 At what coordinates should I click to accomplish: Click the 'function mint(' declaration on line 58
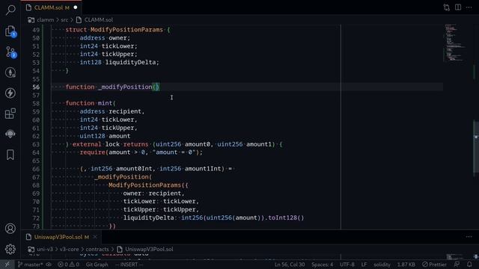pyautogui.click(x=91, y=103)
